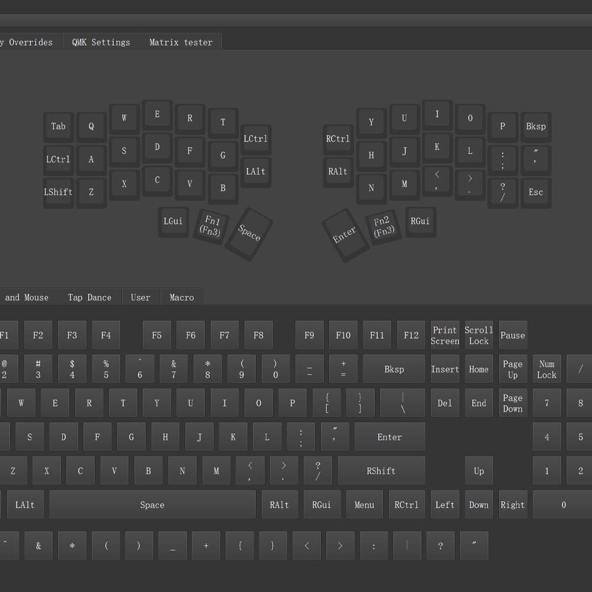This screenshot has height=592, width=592.
Task: Switch to the User keycode tab
Action: point(140,297)
